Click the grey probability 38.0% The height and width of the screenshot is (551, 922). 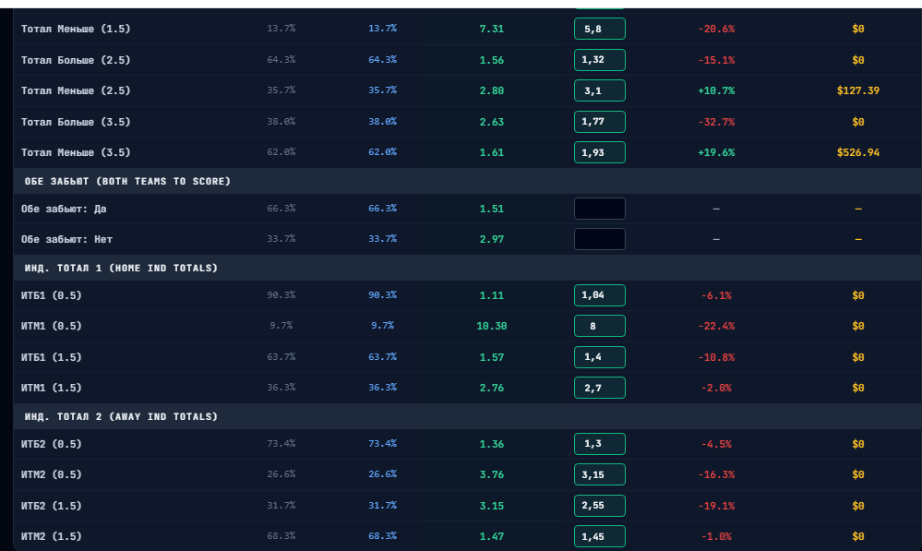[281, 121]
